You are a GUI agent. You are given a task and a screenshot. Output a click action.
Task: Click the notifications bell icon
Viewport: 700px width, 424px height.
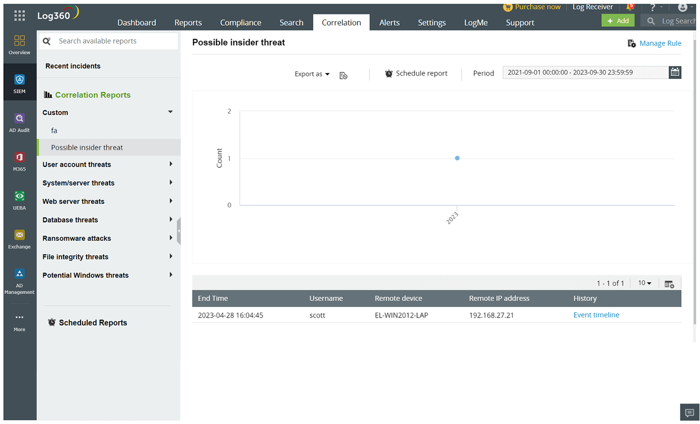coord(630,7)
